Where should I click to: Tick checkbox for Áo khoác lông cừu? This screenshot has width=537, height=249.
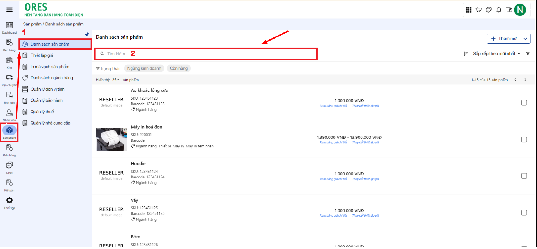tap(524, 103)
